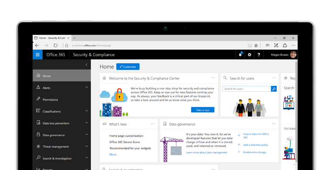
Task: Go back with the browser back arrow
Action: coord(37,45)
